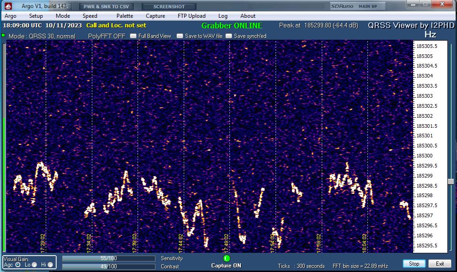Viewport: 457px width, 272px height.
Task: Open the Capture menu
Action: [155, 16]
